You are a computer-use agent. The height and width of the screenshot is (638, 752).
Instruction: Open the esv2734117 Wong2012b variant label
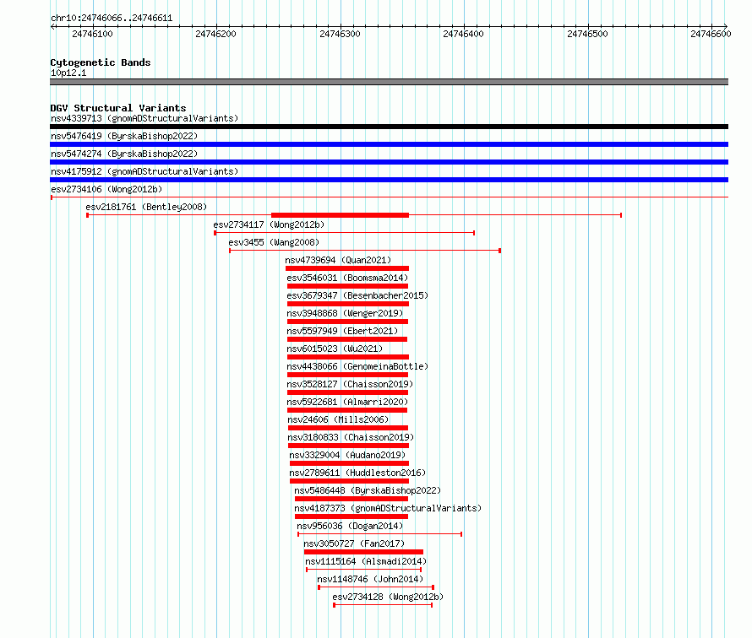pos(269,224)
